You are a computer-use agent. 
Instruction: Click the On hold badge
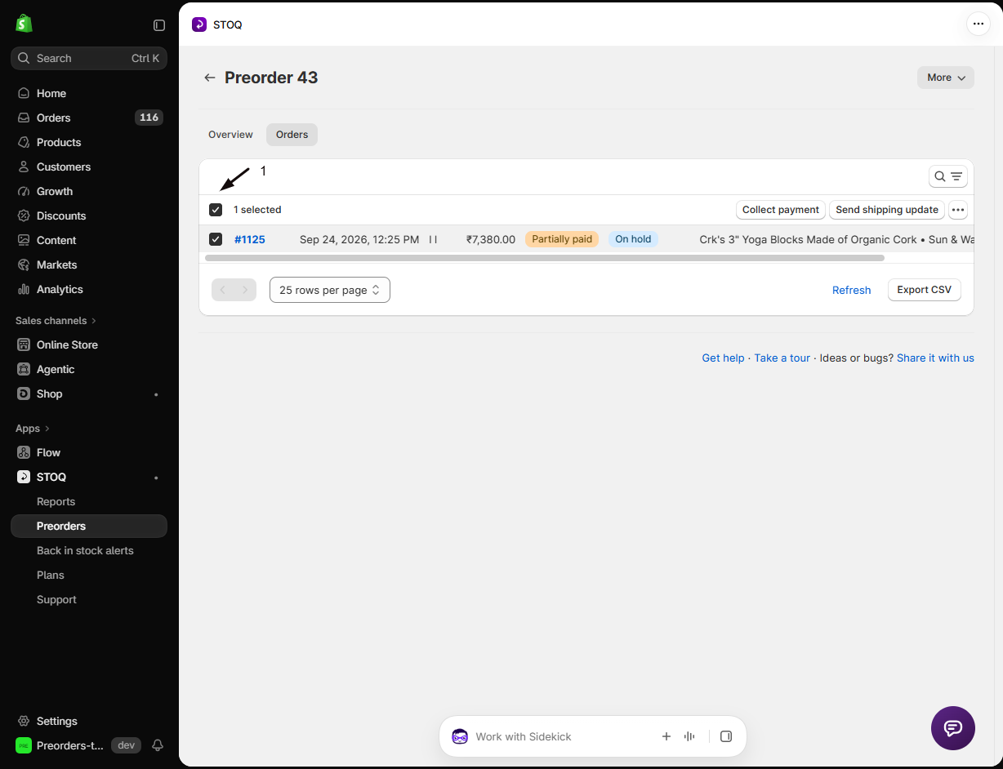pos(633,239)
